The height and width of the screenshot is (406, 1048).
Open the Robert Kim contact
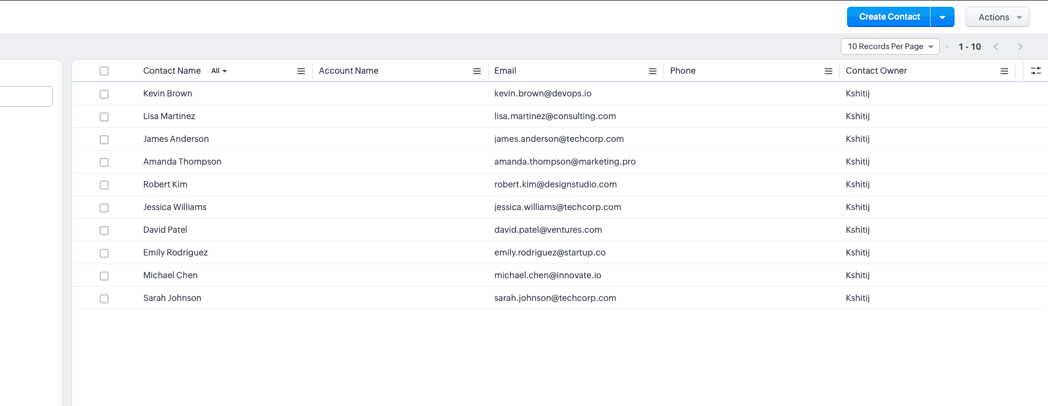point(165,184)
